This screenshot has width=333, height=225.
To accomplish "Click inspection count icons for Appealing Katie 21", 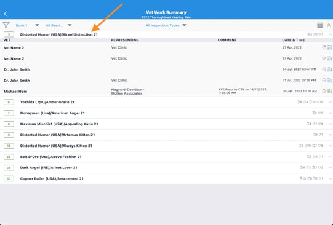I will (315, 124).
